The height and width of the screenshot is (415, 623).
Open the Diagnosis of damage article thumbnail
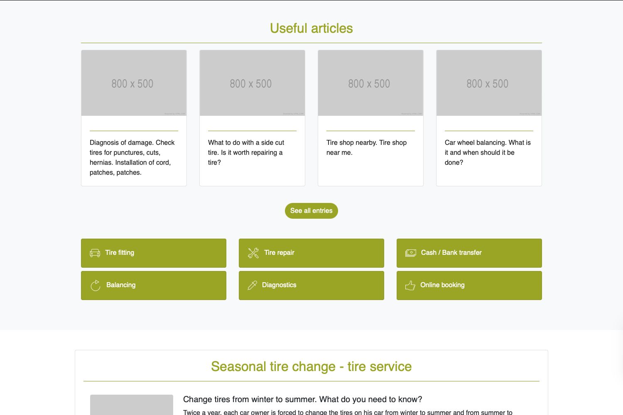click(x=134, y=83)
